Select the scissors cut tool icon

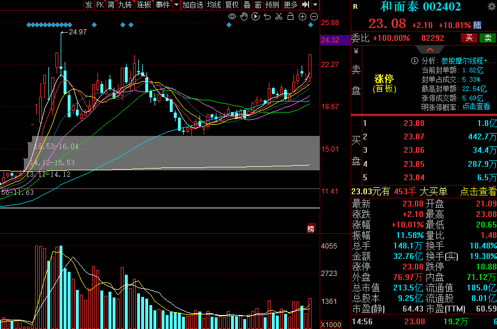click(279, 16)
